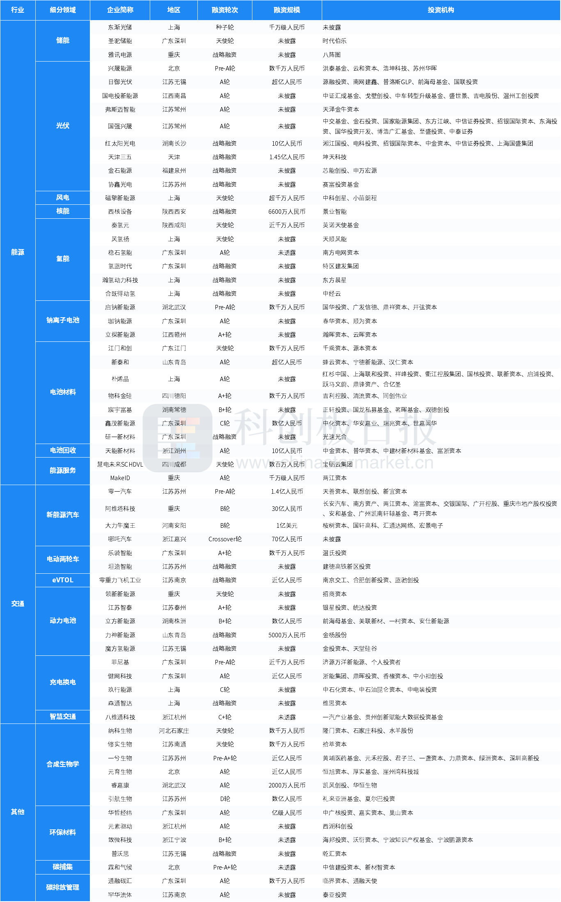Click financing amount 70亿人民币
This screenshot has width=561, height=902.
tap(287, 539)
